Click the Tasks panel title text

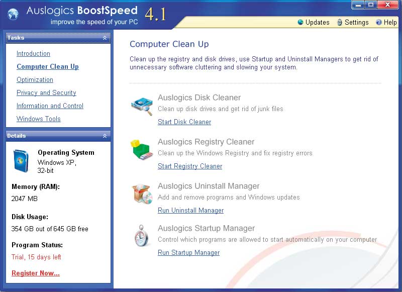click(16, 38)
